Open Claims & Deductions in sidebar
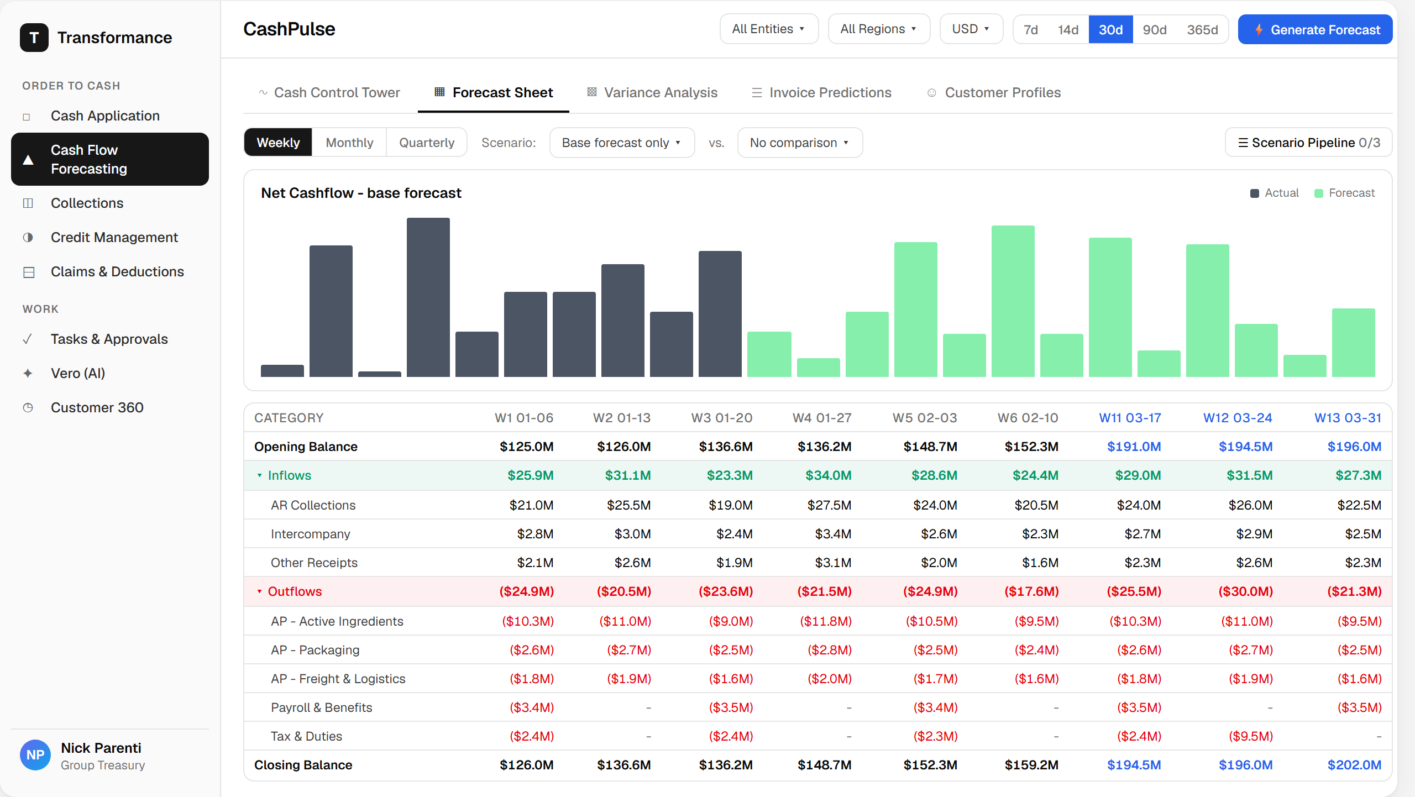 pos(110,272)
